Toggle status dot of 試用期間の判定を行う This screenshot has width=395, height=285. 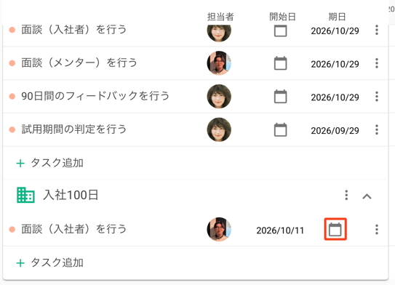12,129
